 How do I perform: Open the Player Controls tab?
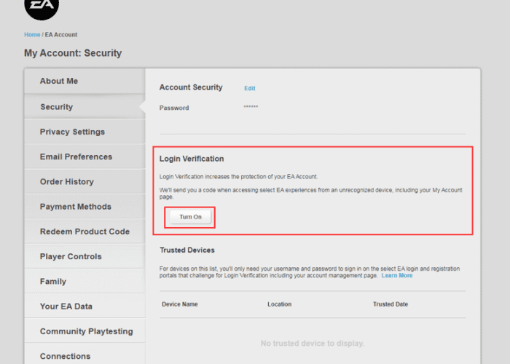(x=71, y=256)
